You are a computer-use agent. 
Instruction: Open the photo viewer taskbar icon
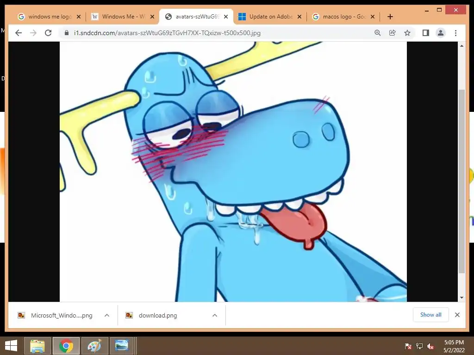[122, 346]
